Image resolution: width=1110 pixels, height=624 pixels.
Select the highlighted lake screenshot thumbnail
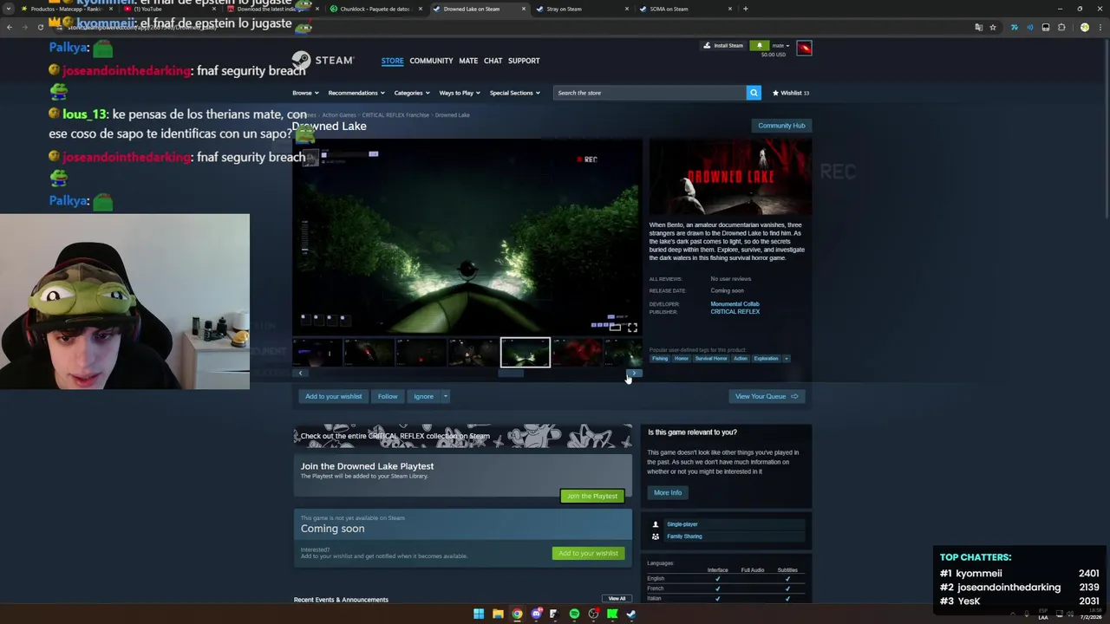pos(525,353)
